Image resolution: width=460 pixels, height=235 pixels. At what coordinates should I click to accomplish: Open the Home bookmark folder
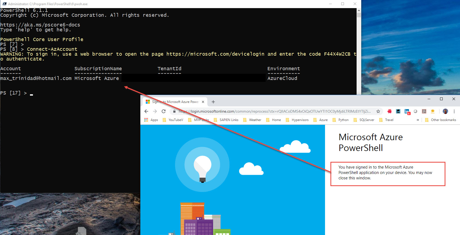click(x=273, y=120)
